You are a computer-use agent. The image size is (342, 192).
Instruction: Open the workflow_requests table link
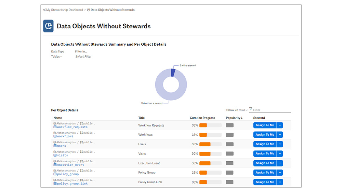coord(72,127)
